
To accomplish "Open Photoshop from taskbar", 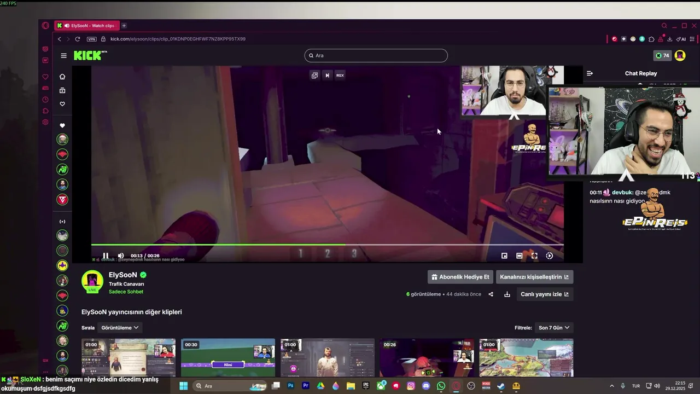I will (290, 386).
